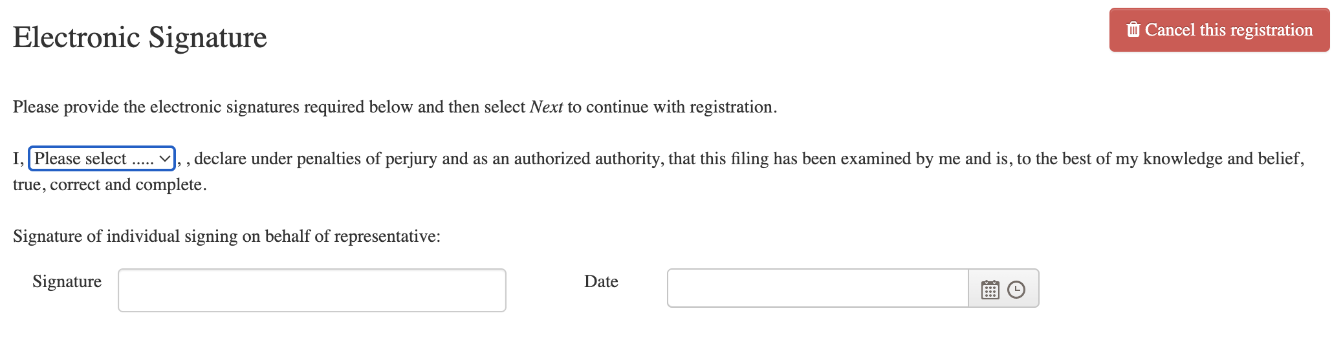The image size is (1343, 344).
Task: Click the clock icon beside Date field
Action: tap(1016, 289)
